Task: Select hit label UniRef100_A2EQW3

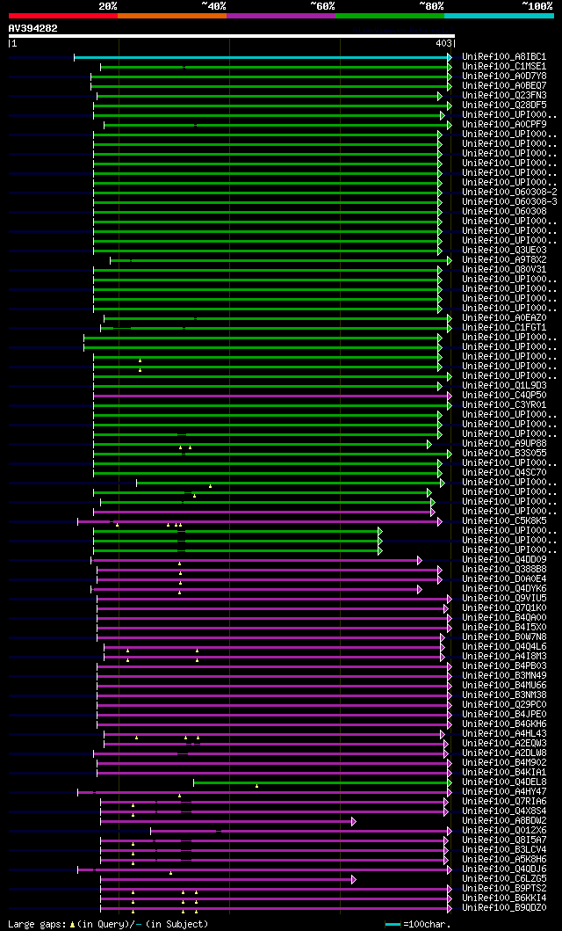Action: pos(505,744)
